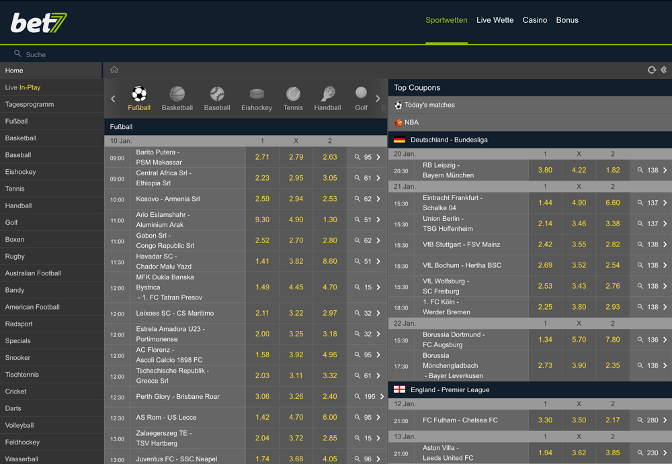Open the Bonus tab
The image size is (672, 464).
(567, 20)
